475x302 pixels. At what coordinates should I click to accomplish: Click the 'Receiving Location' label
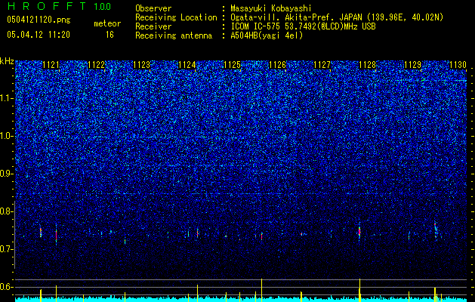[176, 17]
